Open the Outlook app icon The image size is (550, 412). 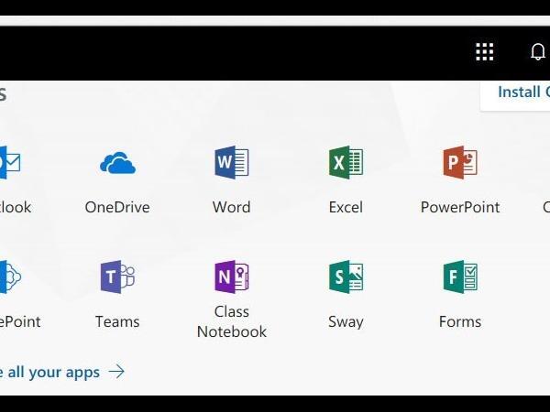coord(10,162)
